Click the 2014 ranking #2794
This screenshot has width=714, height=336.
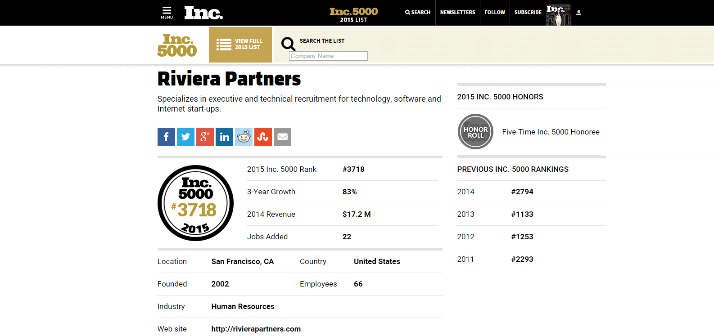(522, 192)
